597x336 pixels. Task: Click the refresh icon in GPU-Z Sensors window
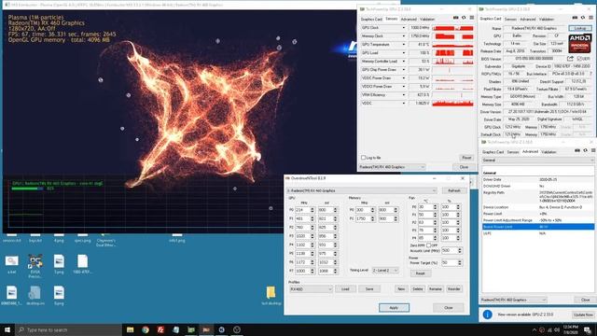point(464,18)
